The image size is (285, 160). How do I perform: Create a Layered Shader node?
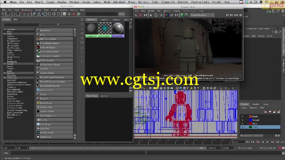[55, 73]
